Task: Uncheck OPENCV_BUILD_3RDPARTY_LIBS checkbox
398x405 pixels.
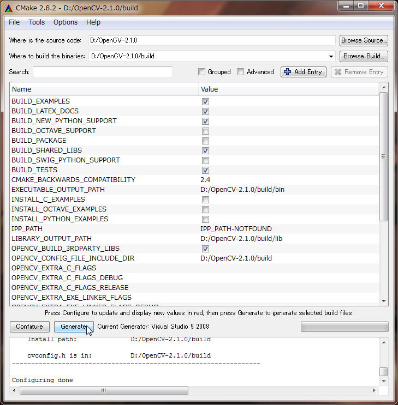Action: tap(205, 249)
